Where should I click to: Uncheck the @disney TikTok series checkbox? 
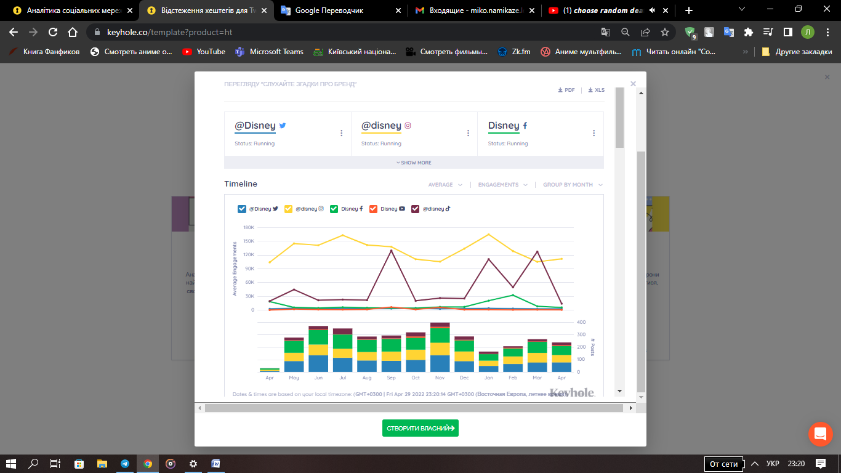pyautogui.click(x=416, y=209)
